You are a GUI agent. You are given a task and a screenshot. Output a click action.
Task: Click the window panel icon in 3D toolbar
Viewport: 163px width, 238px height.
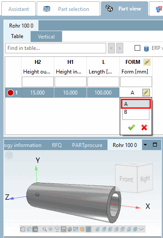tap(76, 229)
